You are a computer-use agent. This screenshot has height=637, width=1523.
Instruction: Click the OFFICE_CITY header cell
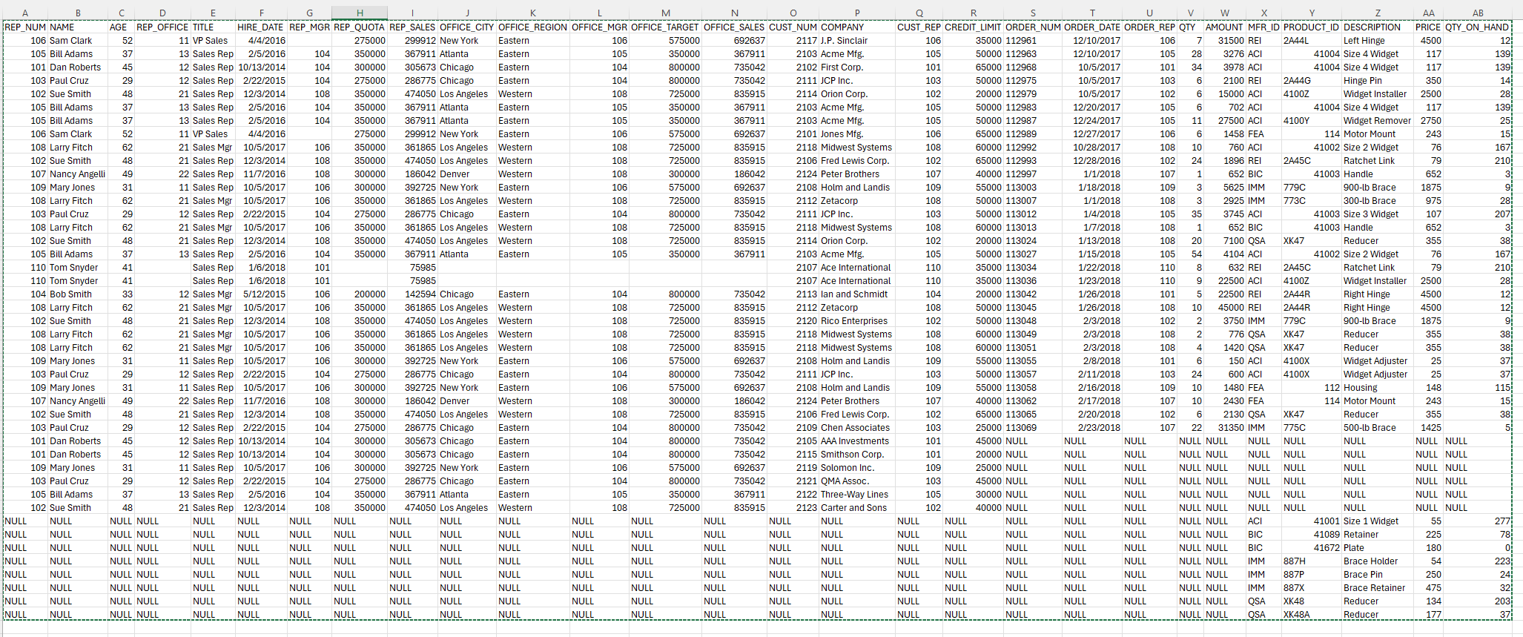click(467, 27)
